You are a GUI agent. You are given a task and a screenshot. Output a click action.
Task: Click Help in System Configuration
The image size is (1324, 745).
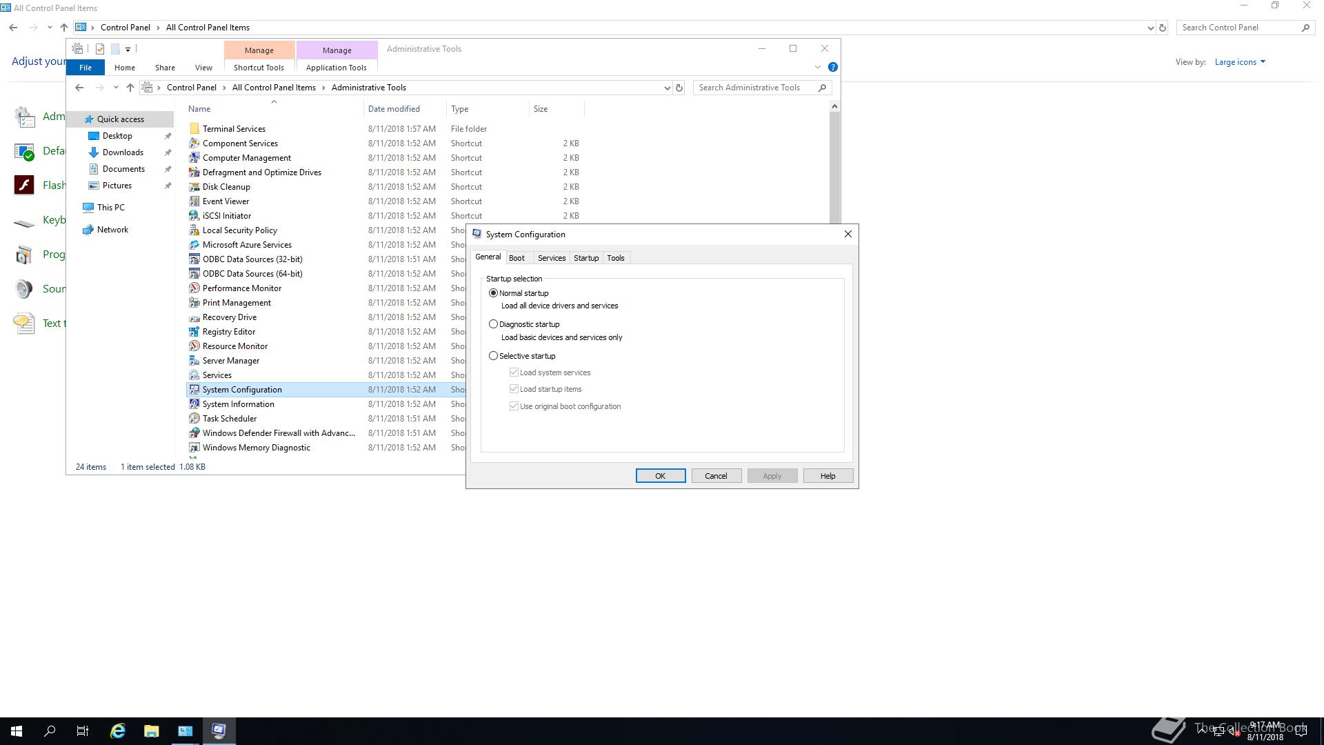[x=828, y=476]
